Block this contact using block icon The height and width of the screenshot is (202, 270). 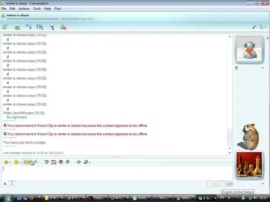[63, 27]
